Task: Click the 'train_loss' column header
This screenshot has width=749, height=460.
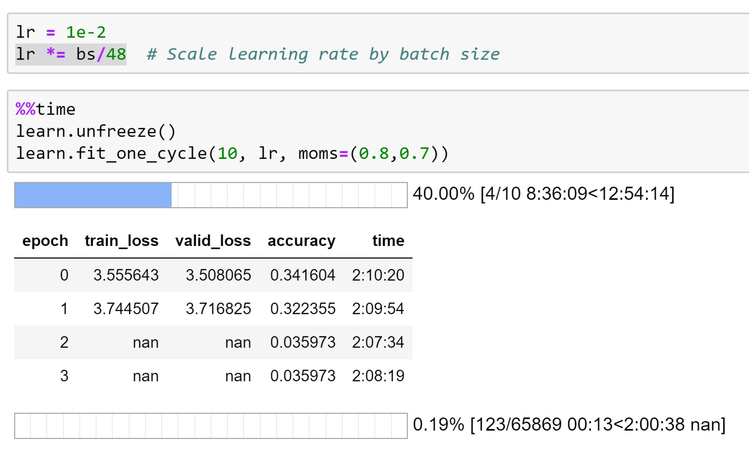Action: point(121,241)
